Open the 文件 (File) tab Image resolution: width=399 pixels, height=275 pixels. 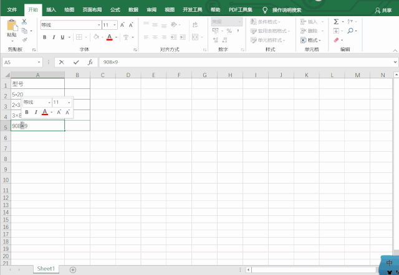click(12, 10)
